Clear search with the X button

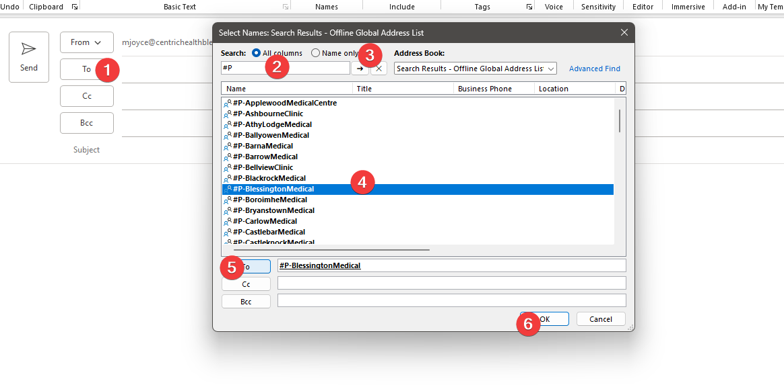[379, 68]
